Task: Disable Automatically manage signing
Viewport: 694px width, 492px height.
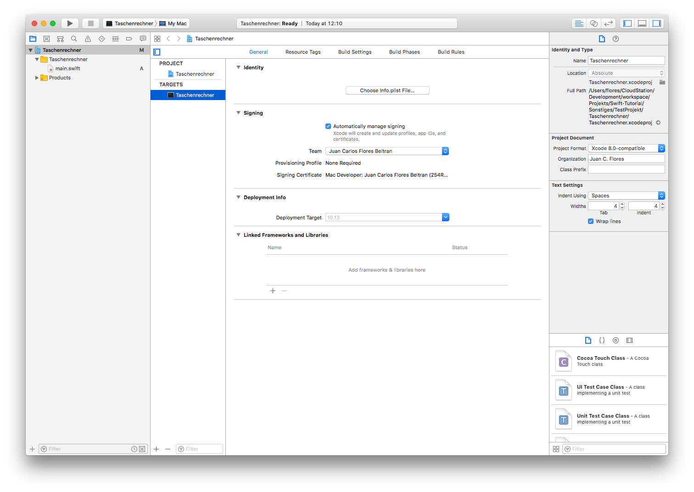Action: [x=328, y=126]
